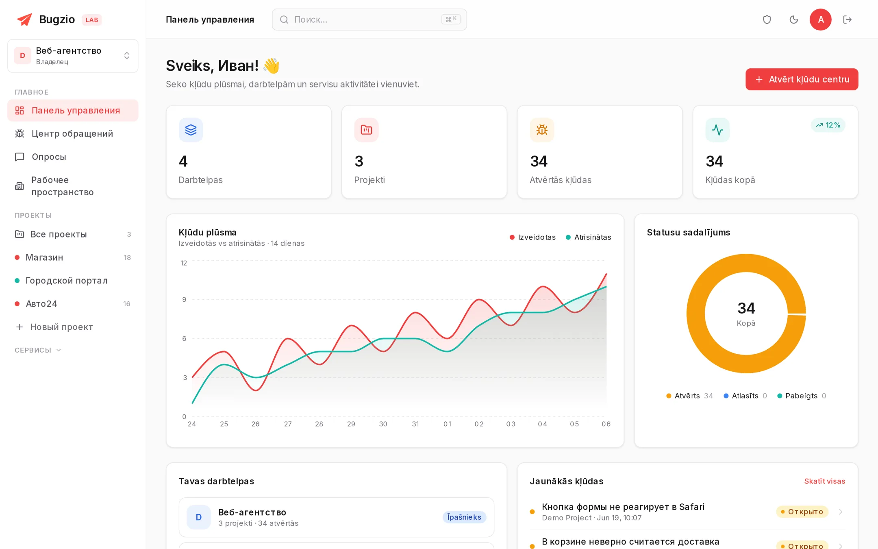This screenshot has height=549, width=878.
Task: Toggle the Izveidotas legend series
Action: click(532, 237)
